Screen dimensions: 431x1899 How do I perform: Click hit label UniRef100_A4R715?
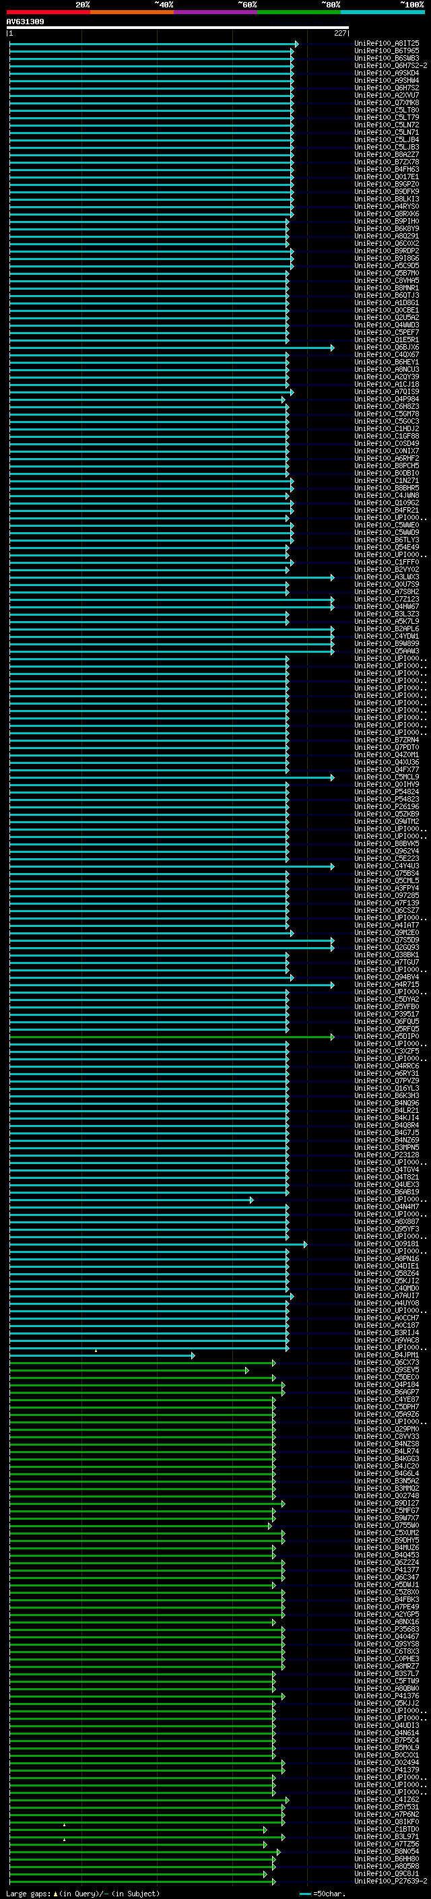click(387, 985)
